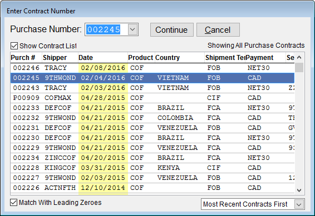This screenshot has height=216, width=315.
Task: Select contract 002232 for COLOMBIA
Action: 152,118
